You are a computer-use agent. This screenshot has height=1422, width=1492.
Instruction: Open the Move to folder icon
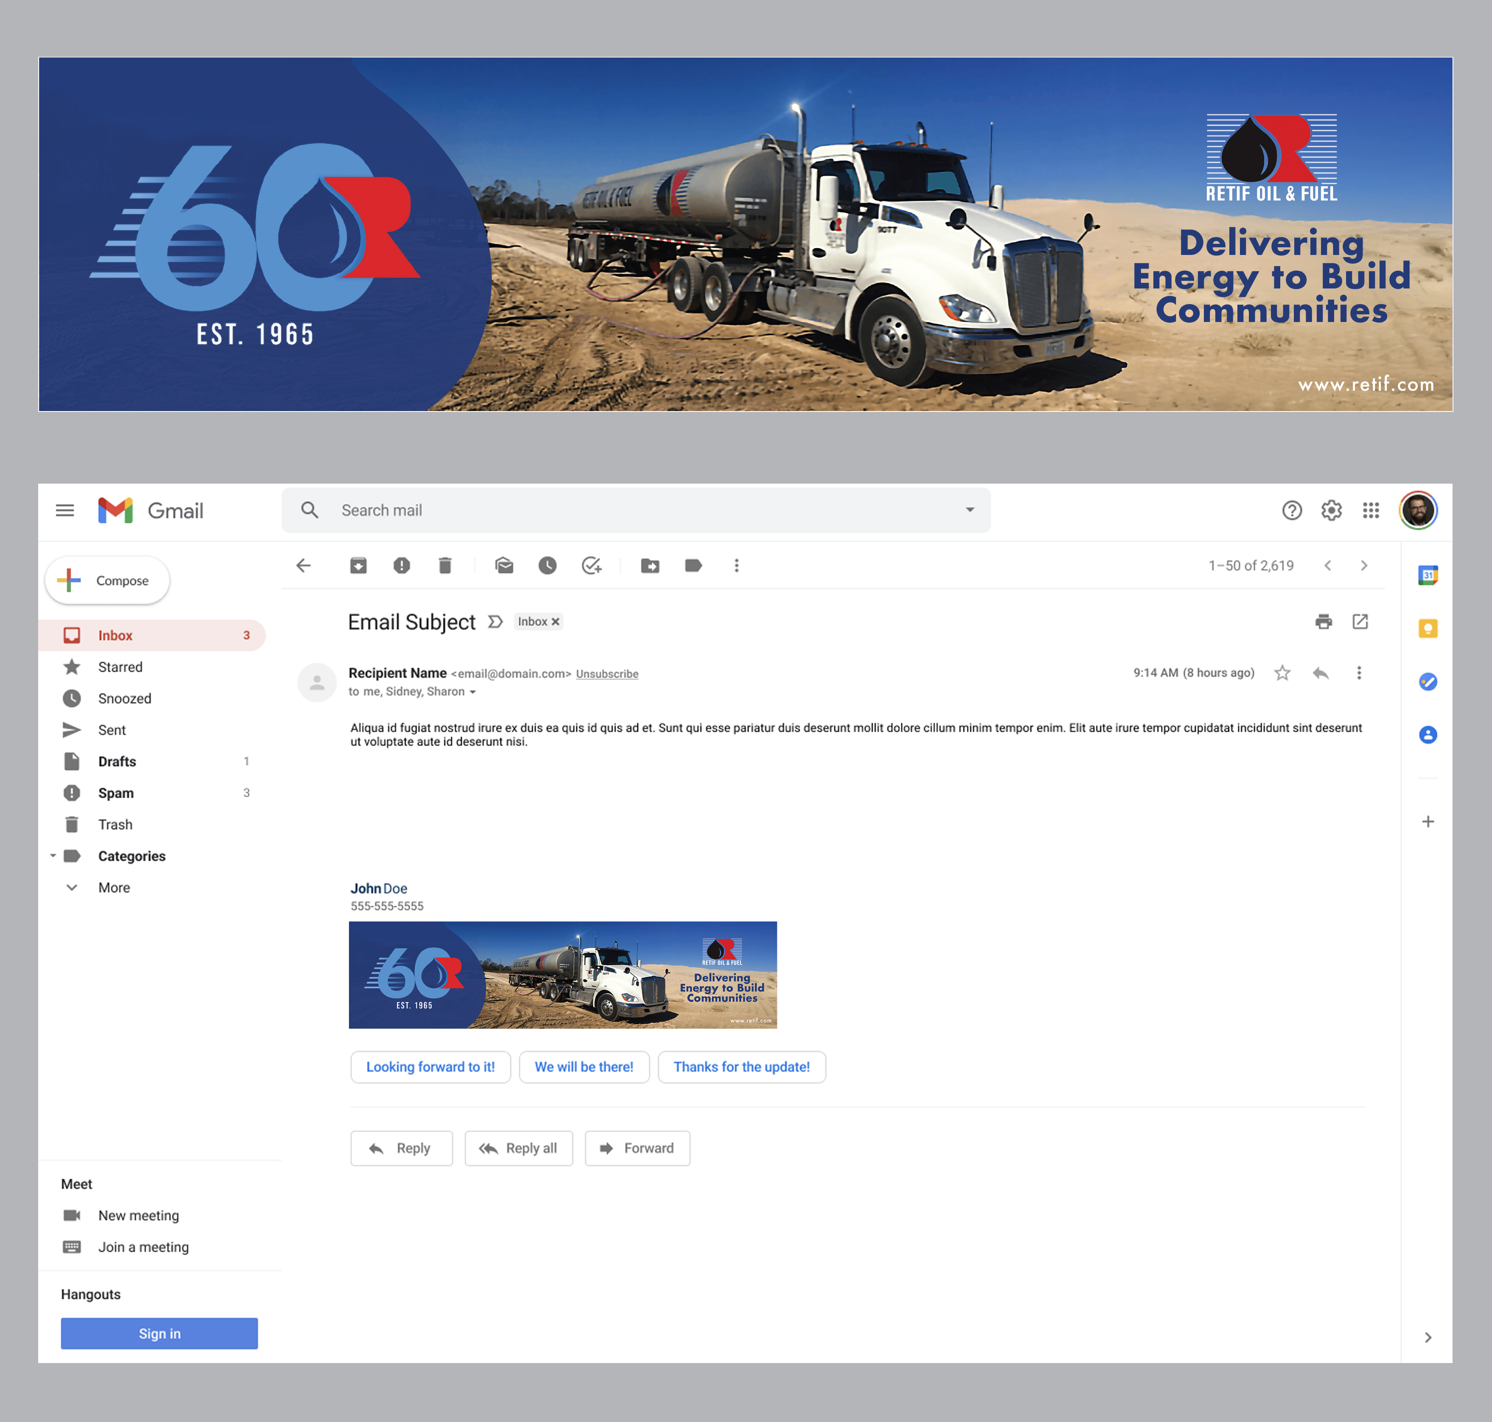coord(650,565)
